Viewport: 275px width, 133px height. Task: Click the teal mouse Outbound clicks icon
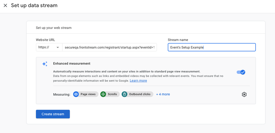point(124,94)
